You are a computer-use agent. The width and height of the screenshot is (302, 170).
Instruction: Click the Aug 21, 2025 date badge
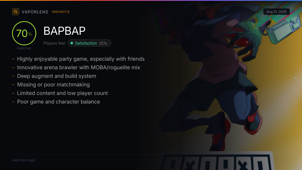coord(277,12)
